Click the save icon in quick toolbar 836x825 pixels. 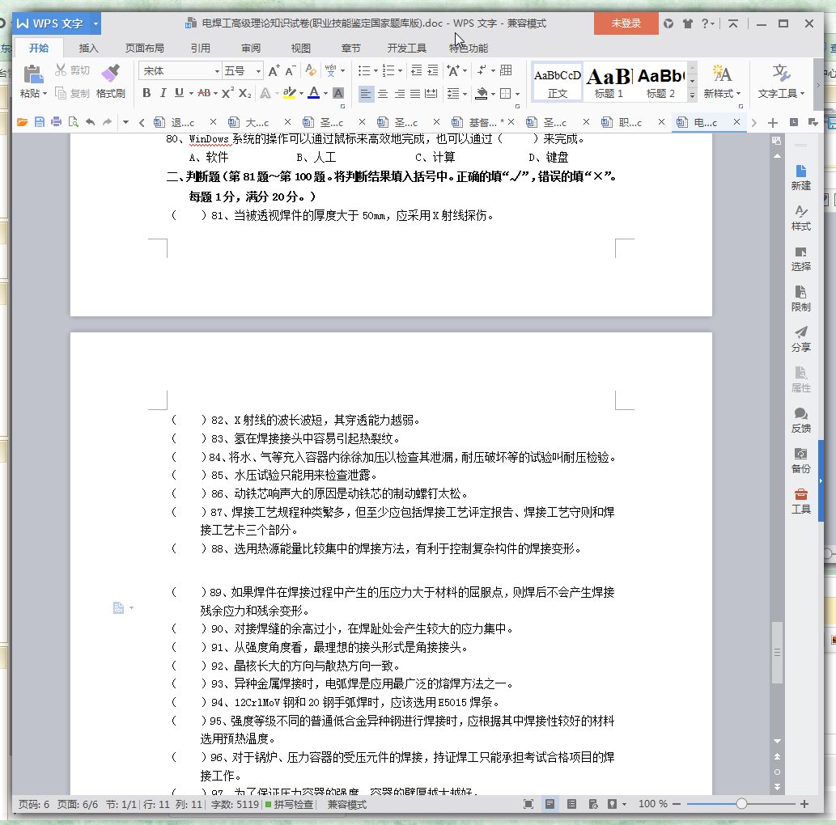[40, 122]
